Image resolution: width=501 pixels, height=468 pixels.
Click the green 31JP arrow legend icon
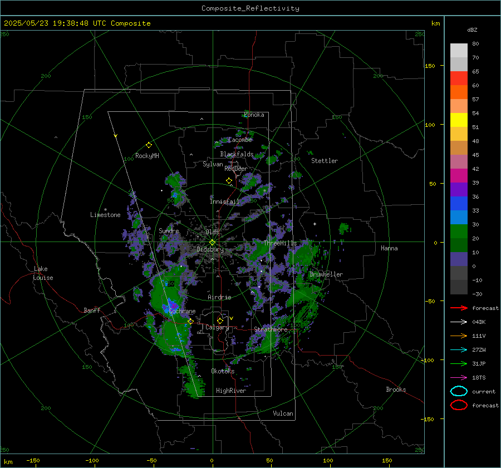[x=459, y=363]
